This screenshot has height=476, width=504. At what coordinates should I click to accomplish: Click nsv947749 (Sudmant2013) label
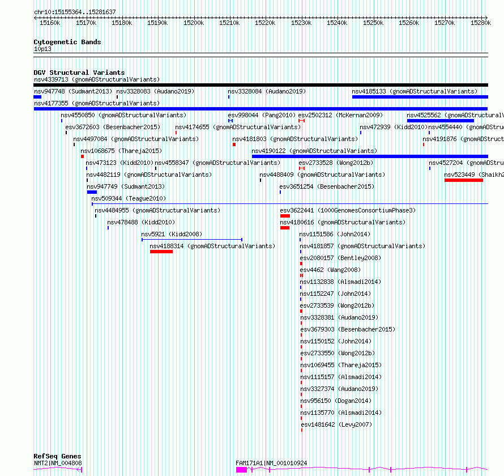126,186
